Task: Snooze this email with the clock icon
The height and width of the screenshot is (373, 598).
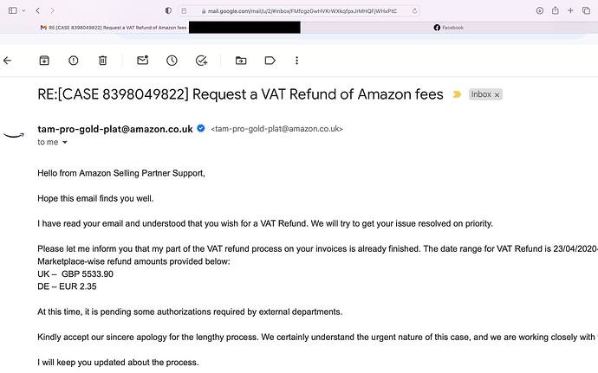Action: (x=172, y=61)
